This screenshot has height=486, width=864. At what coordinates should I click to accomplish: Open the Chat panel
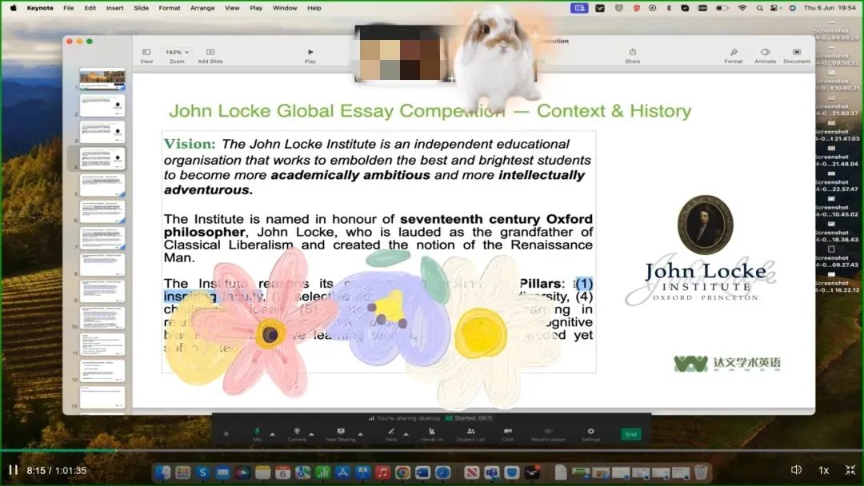[x=507, y=434]
